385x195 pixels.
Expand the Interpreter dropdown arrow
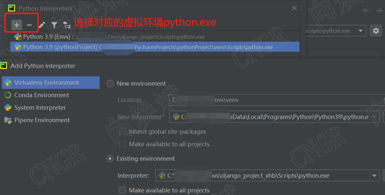tap(374, 176)
